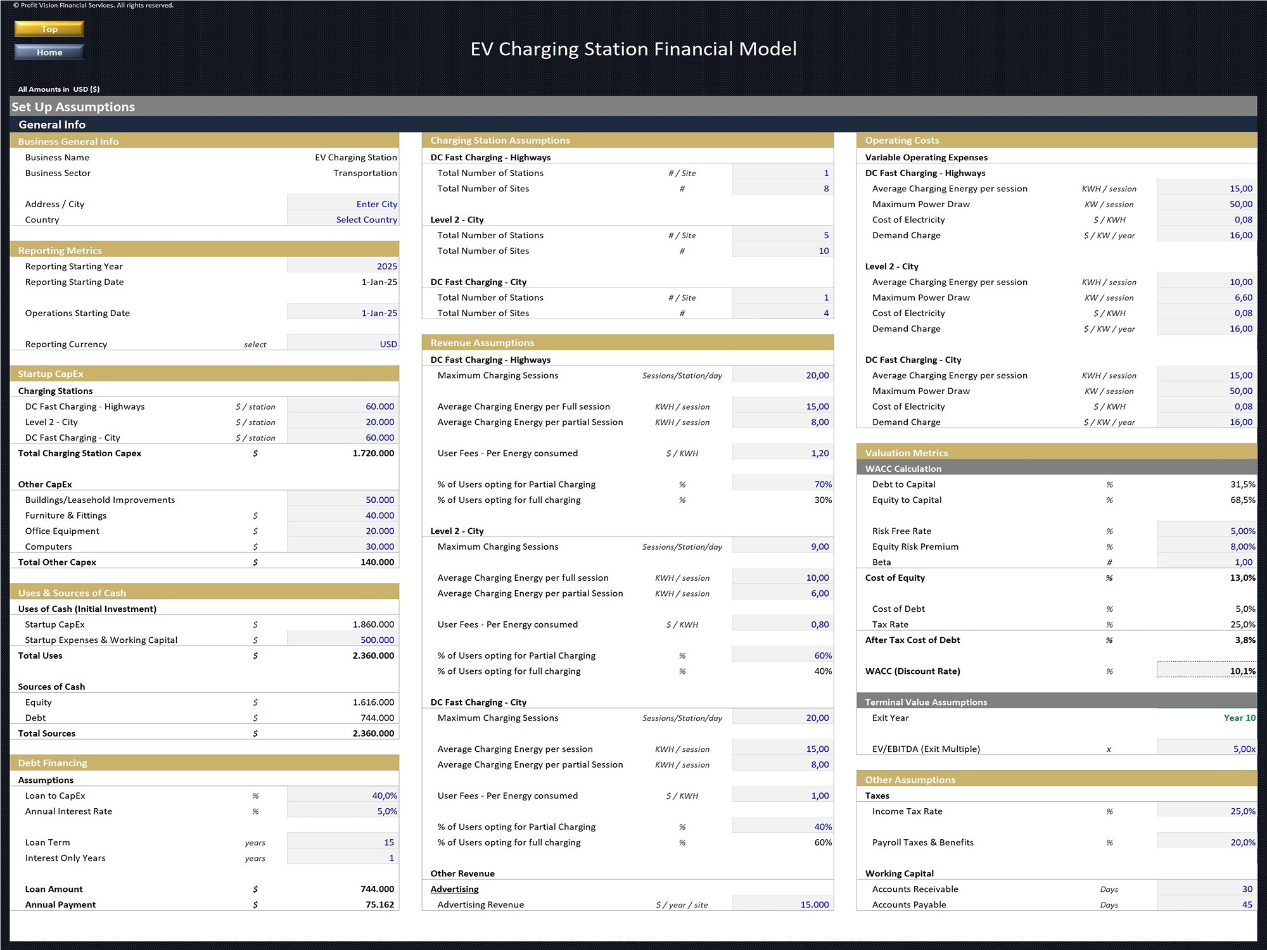Image resolution: width=1267 pixels, height=950 pixels.
Task: Click the Startup Expenses & Working Capital value
Action: pyautogui.click(x=343, y=640)
